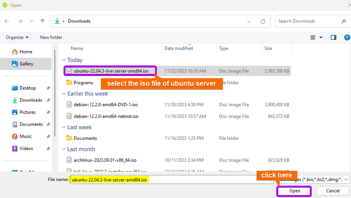Image resolution: width=351 pixels, height=198 pixels.
Task: Click the download icon in the address bar
Action: 57,21
